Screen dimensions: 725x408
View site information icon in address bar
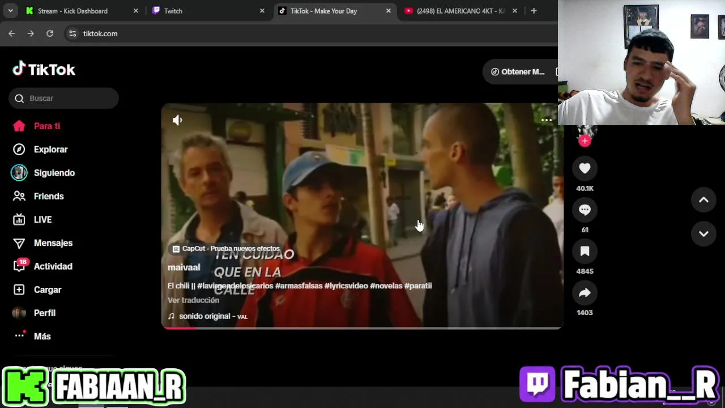pos(72,33)
